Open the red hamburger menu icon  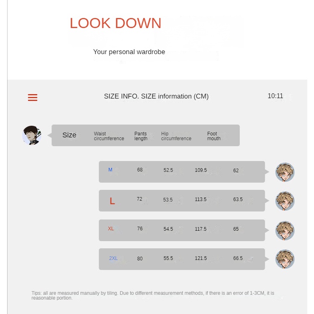[33, 98]
